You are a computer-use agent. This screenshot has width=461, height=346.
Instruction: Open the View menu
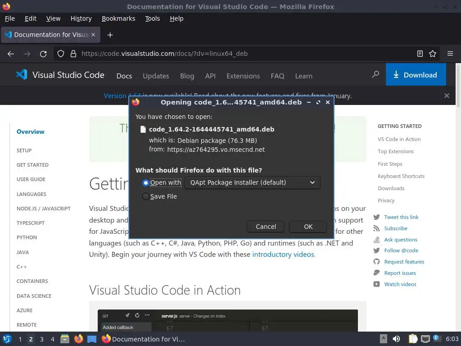53,18
